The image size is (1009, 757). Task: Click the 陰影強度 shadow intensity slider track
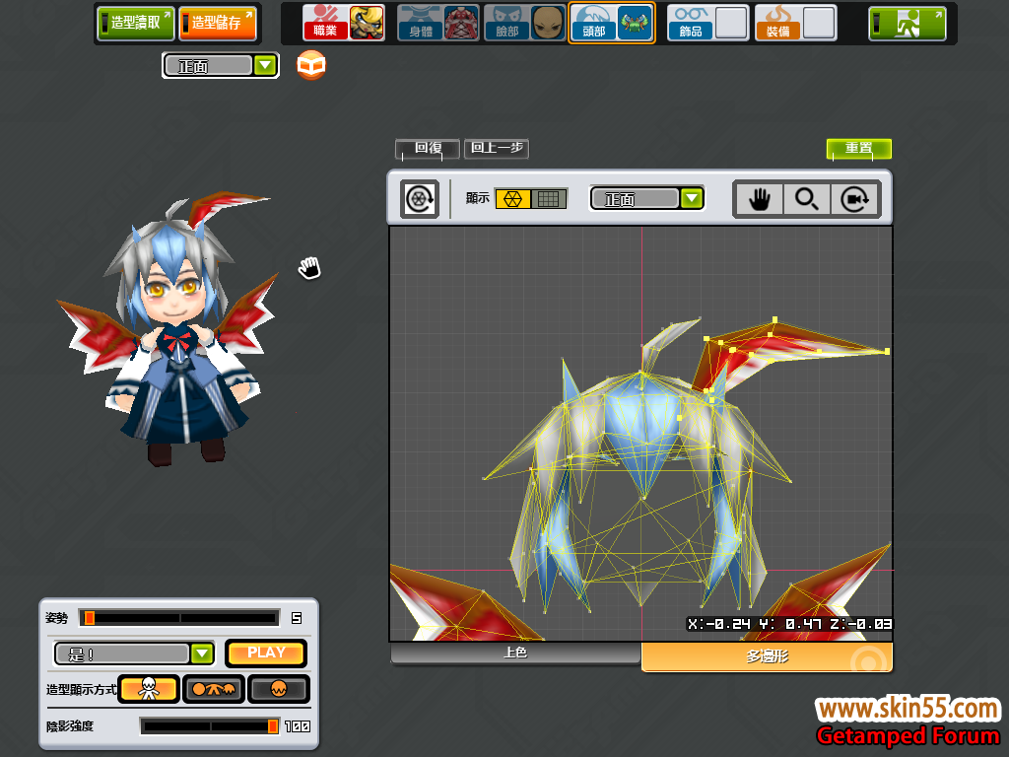pyautogui.click(x=210, y=726)
